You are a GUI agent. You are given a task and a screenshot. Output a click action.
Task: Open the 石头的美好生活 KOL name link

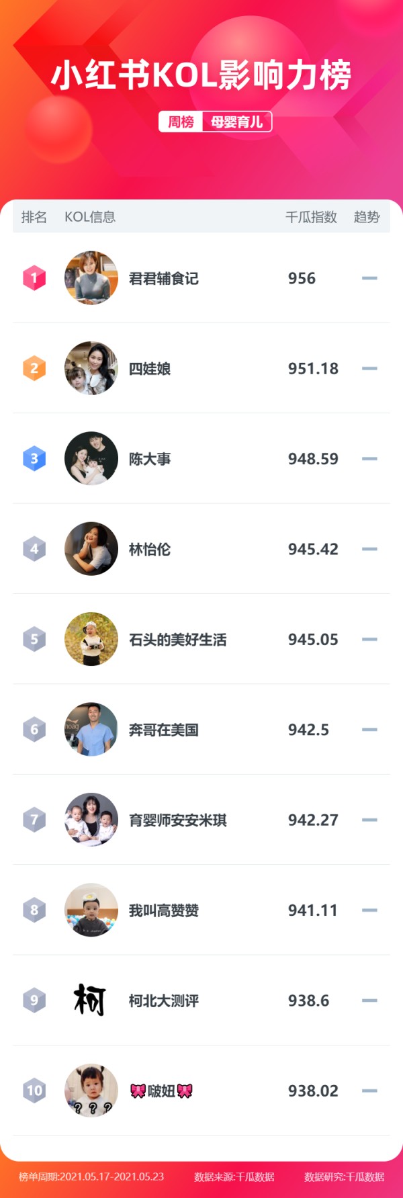(x=177, y=640)
